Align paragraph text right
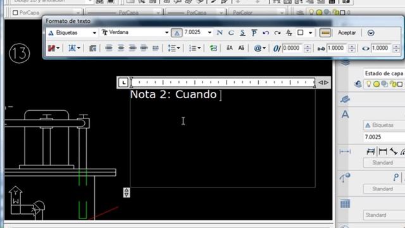This screenshot has height=228, width=405. click(132, 48)
